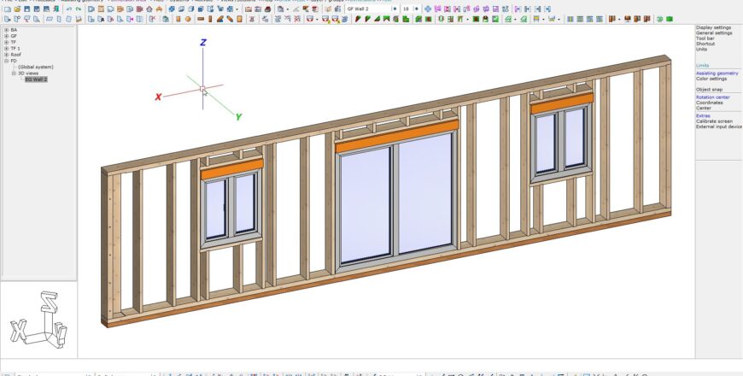
Task: Expand the BA tree node
Action: (x=7, y=29)
